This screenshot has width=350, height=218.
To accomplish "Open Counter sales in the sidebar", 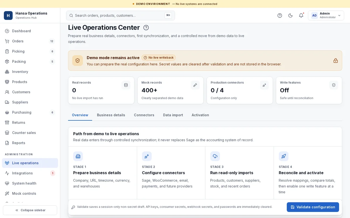I will point(30,133).
